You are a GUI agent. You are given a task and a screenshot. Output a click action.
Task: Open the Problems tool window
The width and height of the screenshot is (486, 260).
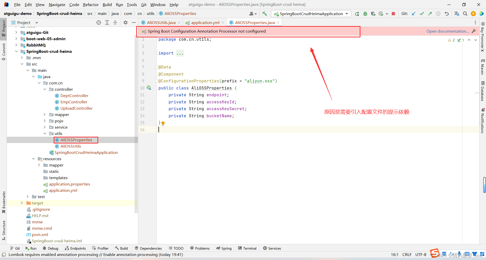[200, 248]
